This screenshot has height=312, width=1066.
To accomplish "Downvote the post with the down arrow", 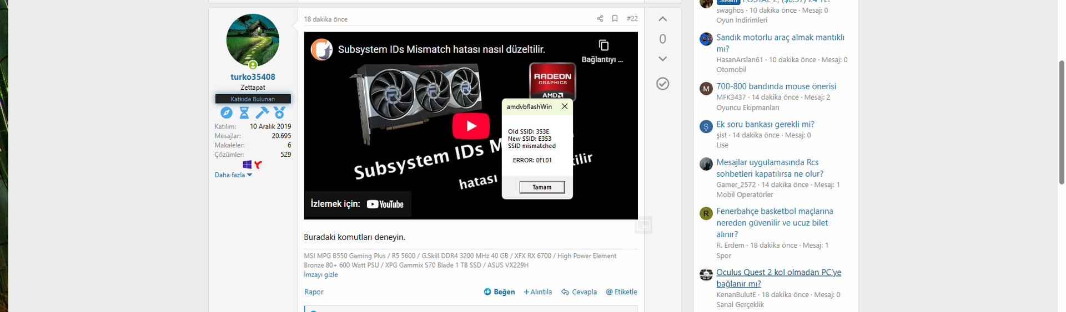I will 662,59.
